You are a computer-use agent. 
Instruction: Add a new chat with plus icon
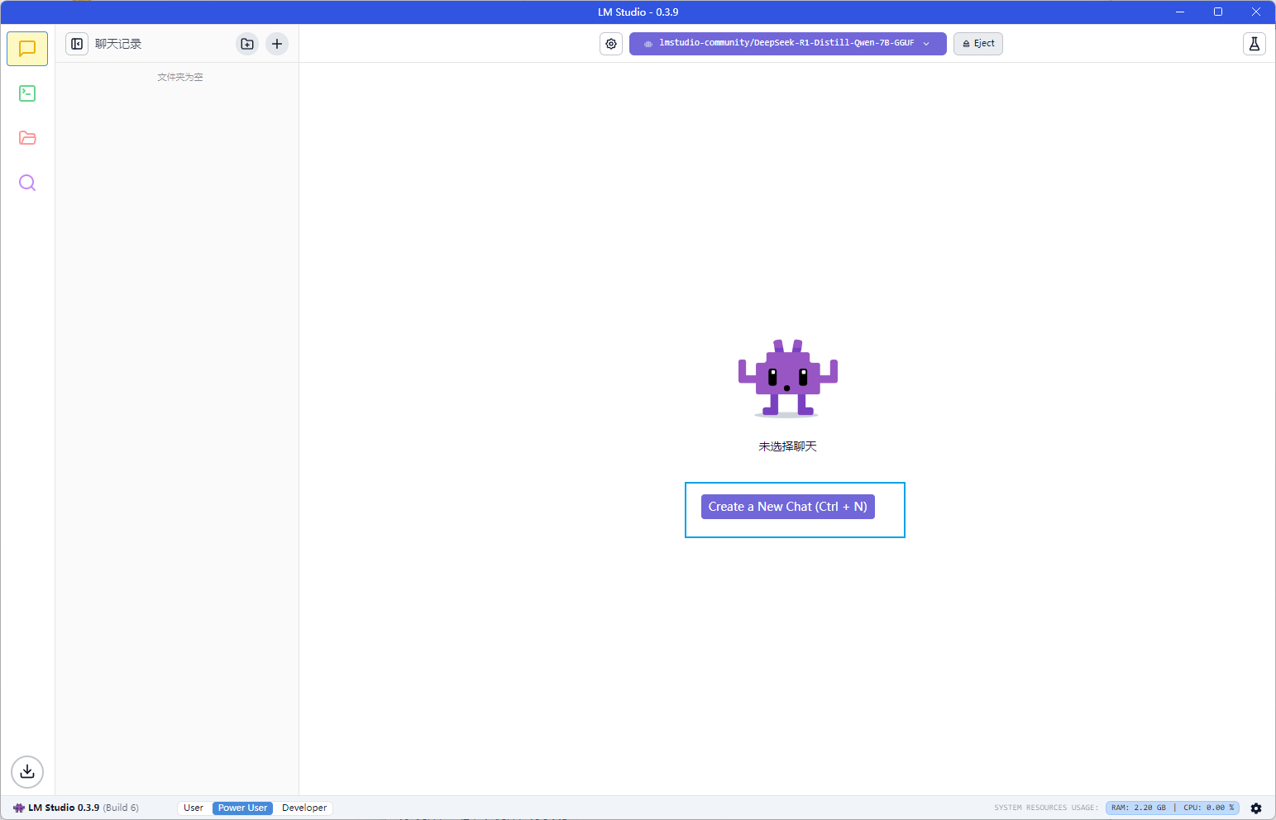(x=277, y=44)
